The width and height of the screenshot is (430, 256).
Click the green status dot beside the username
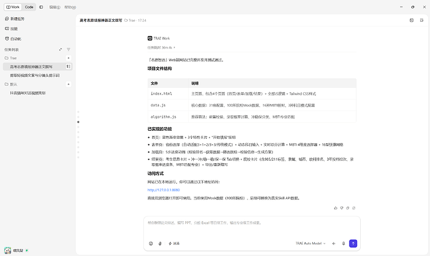pos(27,250)
